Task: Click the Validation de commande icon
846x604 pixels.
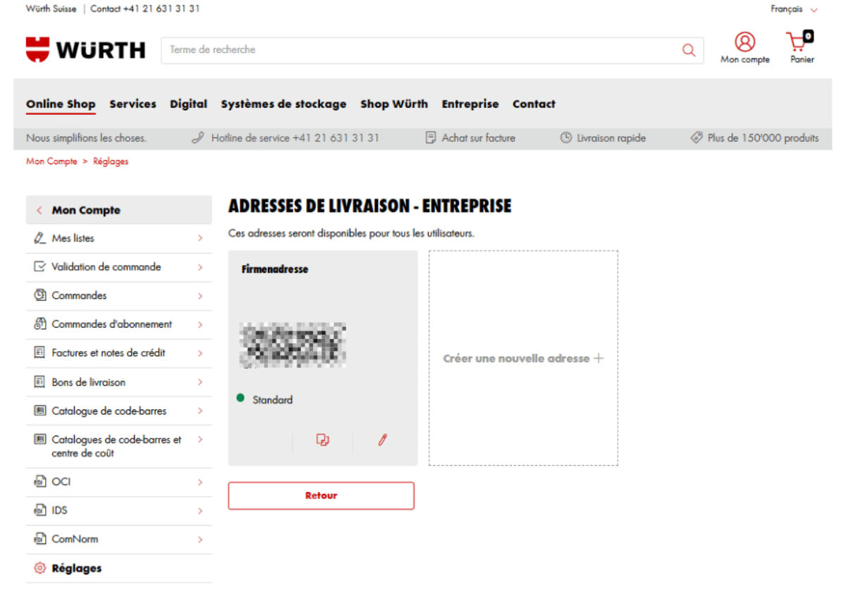Action: point(39,267)
